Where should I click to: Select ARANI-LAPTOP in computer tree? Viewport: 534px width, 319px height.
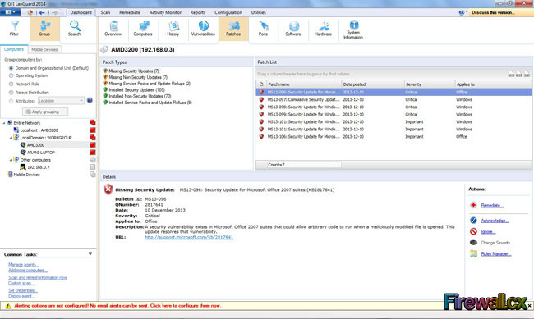pyautogui.click(x=40, y=153)
